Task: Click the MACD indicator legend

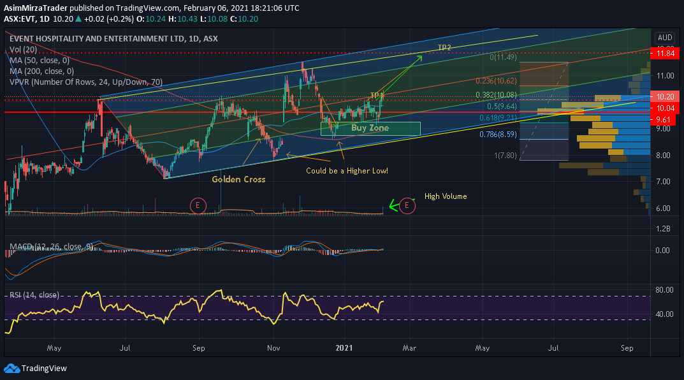Action: tap(52, 247)
